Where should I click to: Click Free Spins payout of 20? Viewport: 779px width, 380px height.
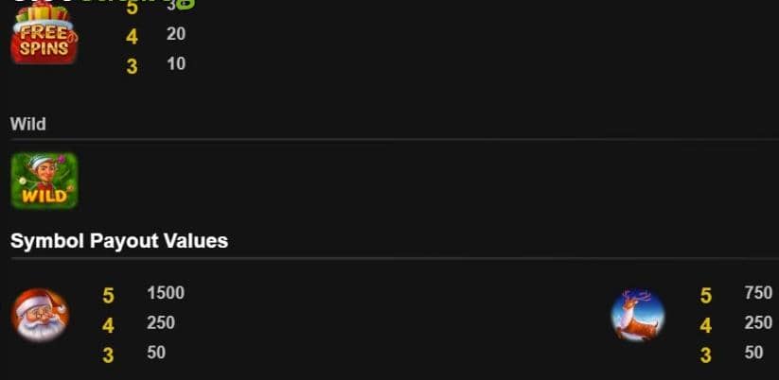click(x=176, y=34)
